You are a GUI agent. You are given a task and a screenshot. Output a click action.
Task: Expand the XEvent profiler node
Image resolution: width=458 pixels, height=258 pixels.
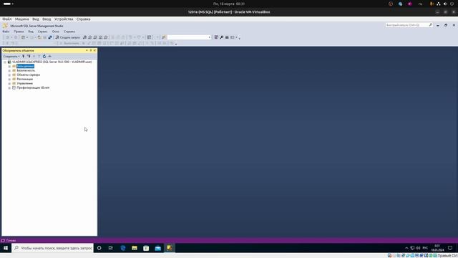point(9,87)
